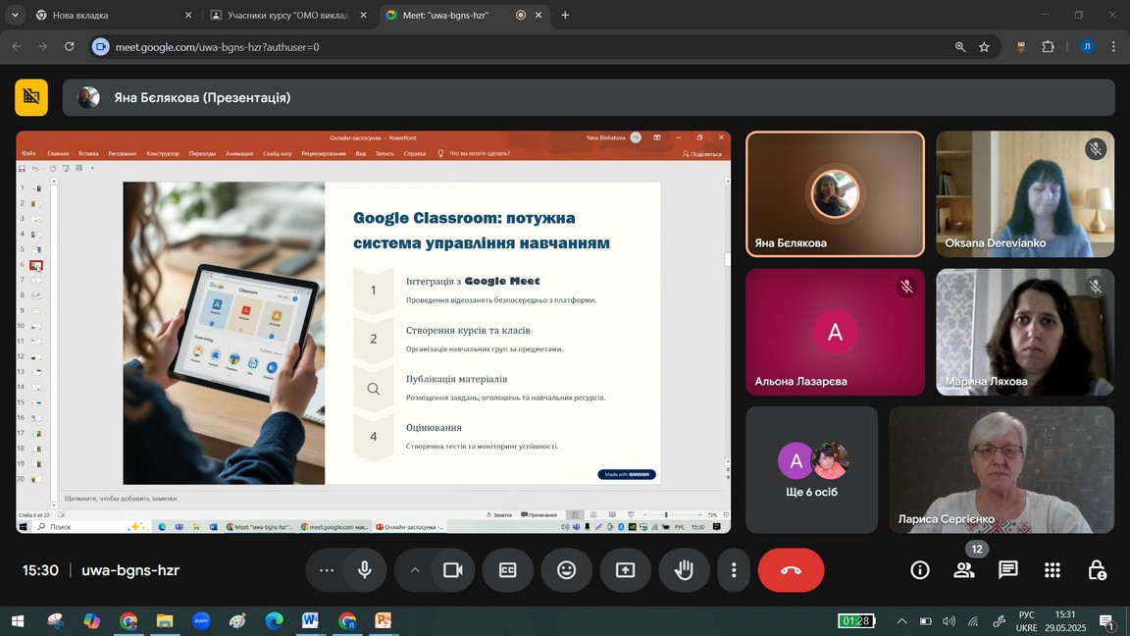Open meeting details info icon
The width and height of the screenshot is (1130, 636).
click(x=919, y=569)
